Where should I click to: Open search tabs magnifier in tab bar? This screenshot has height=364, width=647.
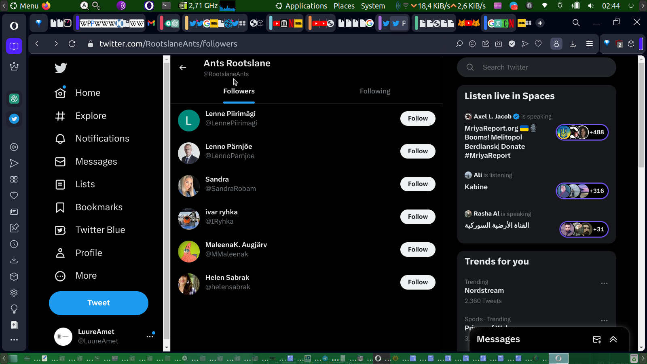(576, 23)
